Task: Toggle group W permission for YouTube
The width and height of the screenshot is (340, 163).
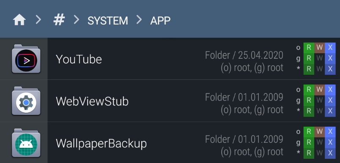Action: [319, 58]
